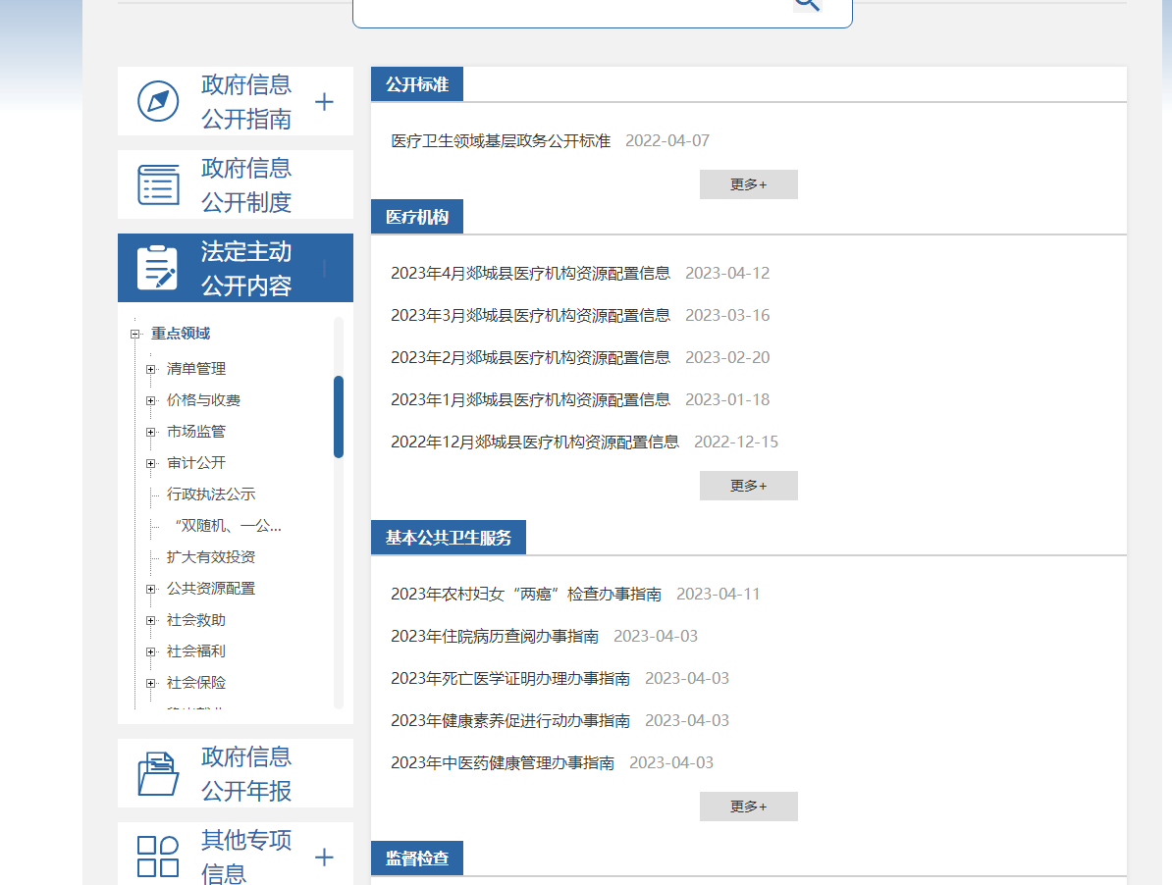Click the tree panel scrollbar thumb
The width and height of the screenshot is (1172, 885).
(339, 417)
